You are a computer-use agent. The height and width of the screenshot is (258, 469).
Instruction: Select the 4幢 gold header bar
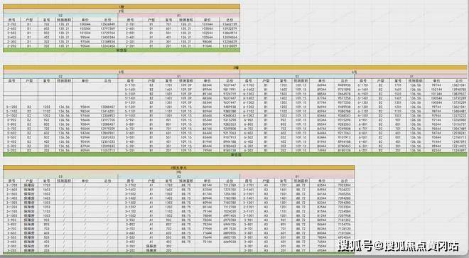[x=179, y=168]
